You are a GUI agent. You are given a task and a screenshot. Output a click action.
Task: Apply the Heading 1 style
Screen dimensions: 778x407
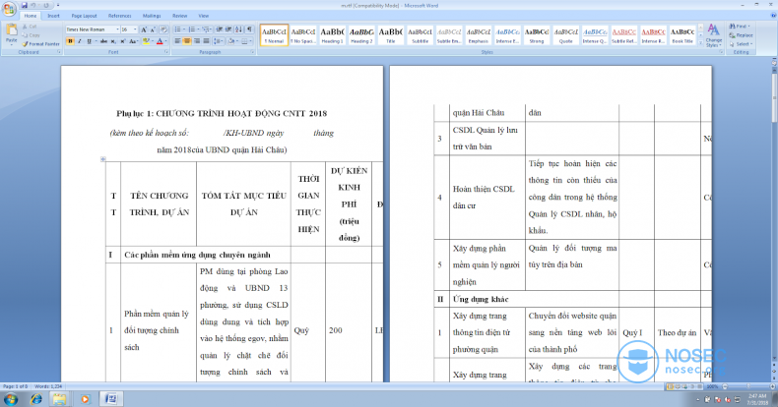click(x=333, y=35)
